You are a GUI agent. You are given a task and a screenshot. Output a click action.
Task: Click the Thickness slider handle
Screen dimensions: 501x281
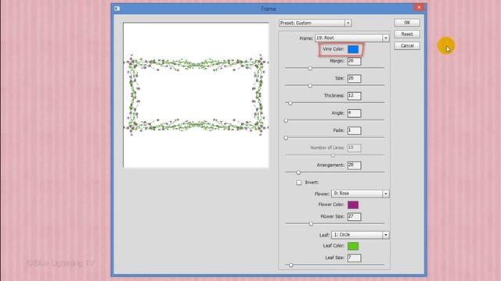coord(290,103)
